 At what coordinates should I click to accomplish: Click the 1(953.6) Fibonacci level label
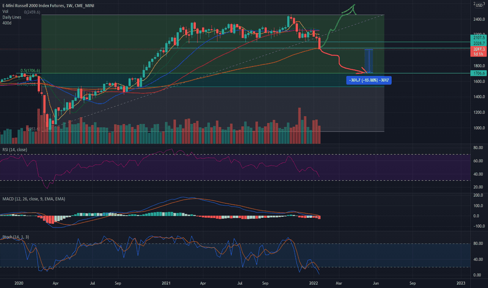34,129
